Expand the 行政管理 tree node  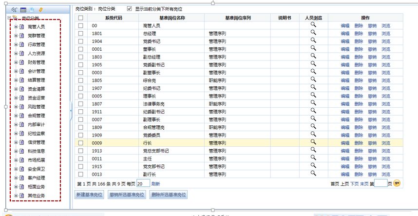pyautogui.click(x=16, y=44)
